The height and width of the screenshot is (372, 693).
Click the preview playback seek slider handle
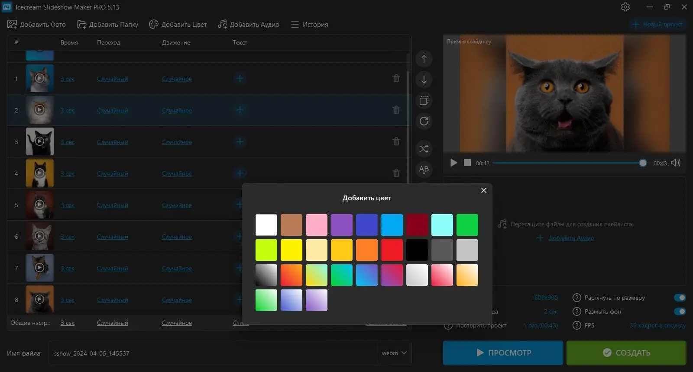pos(643,163)
